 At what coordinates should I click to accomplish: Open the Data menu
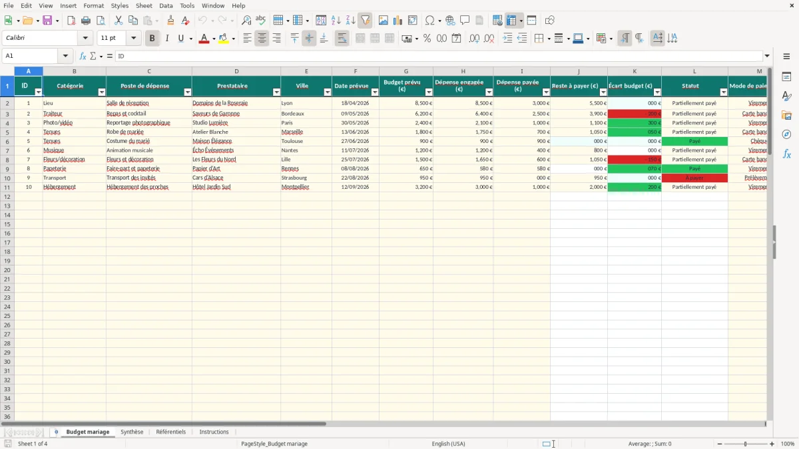coord(166,5)
